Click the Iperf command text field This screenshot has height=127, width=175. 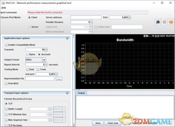tap(87, 13)
